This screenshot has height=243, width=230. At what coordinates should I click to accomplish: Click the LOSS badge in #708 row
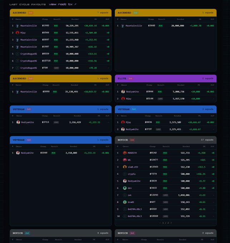[x=56, y=68]
